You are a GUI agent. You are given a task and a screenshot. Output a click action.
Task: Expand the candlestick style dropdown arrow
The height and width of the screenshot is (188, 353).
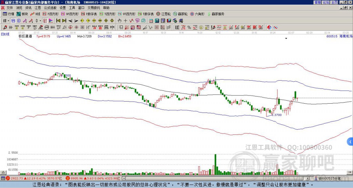[x=40, y=21]
